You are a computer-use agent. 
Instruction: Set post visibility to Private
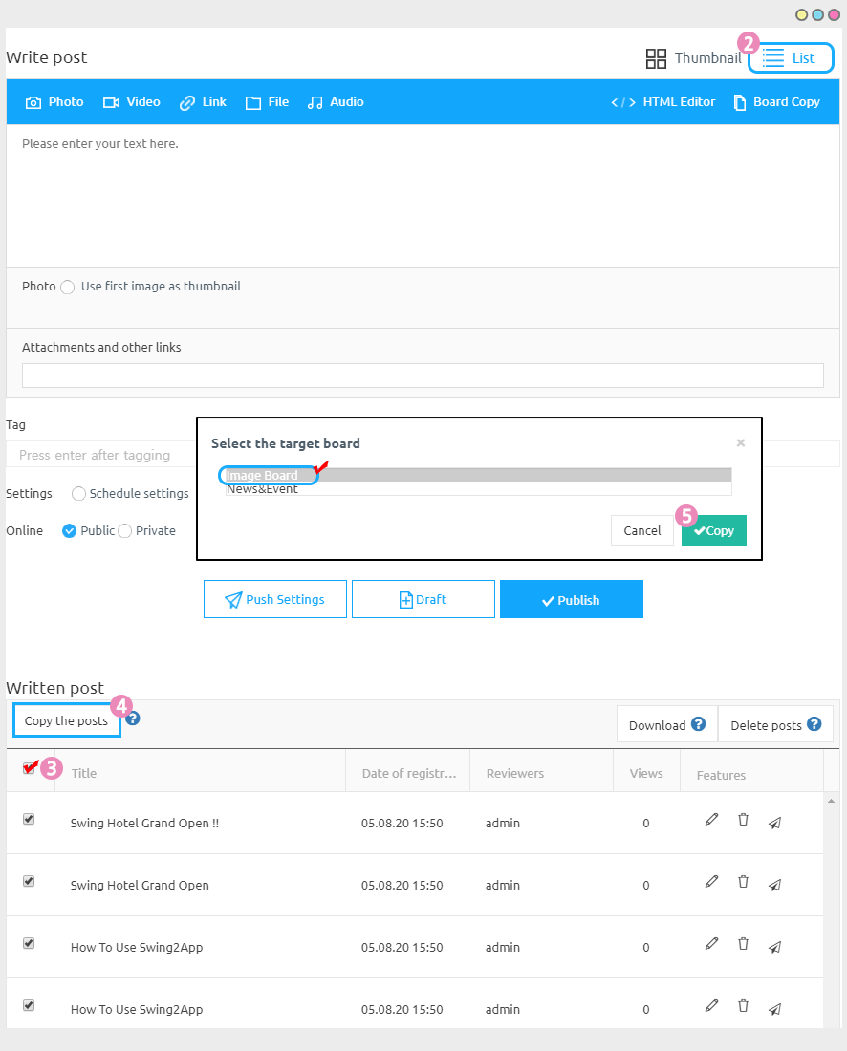pyautogui.click(x=125, y=530)
